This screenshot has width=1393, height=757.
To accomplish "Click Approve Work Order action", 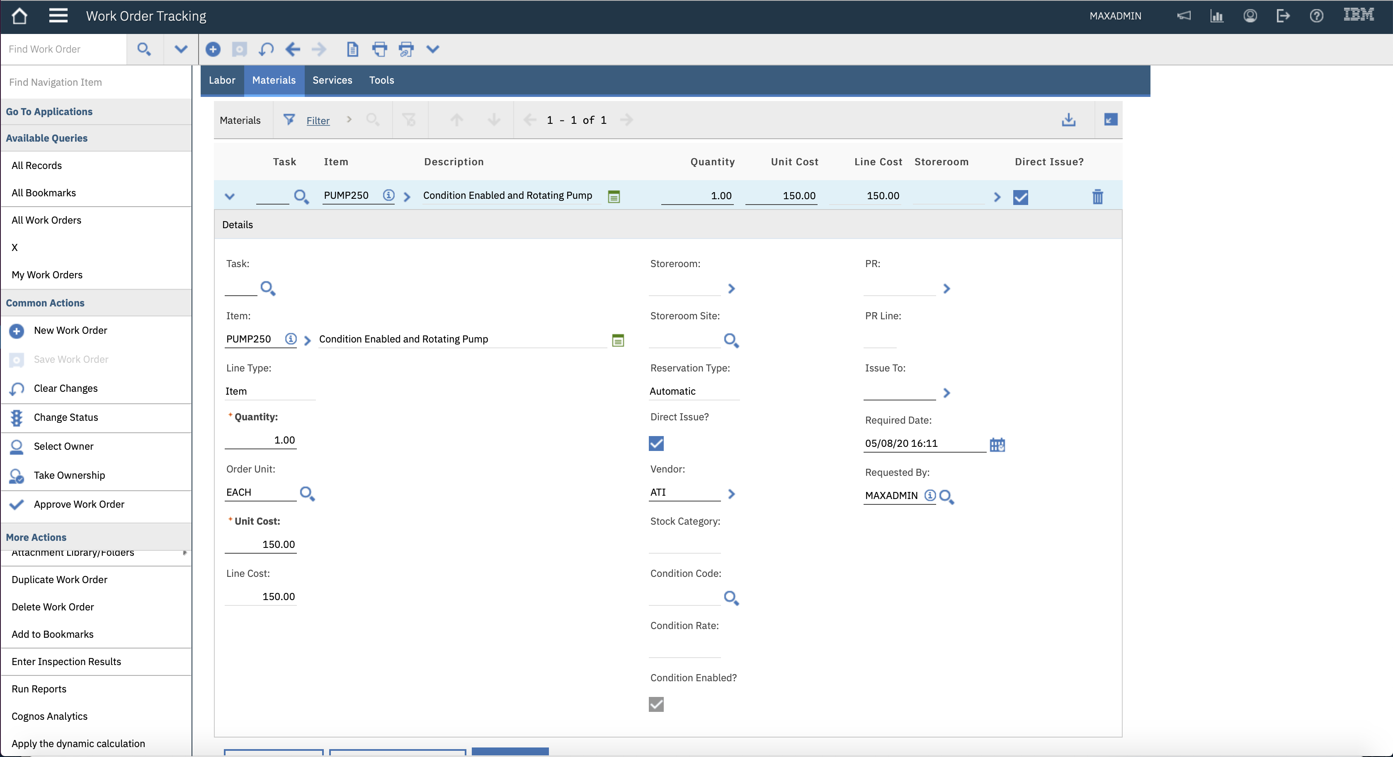I will coord(79,504).
